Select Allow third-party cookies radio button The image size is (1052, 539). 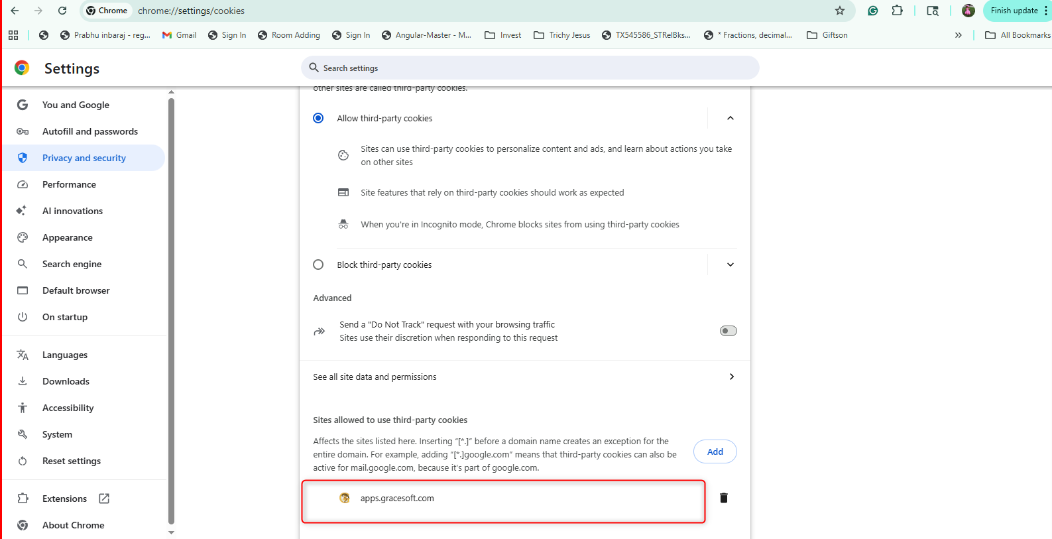[318, 118]
